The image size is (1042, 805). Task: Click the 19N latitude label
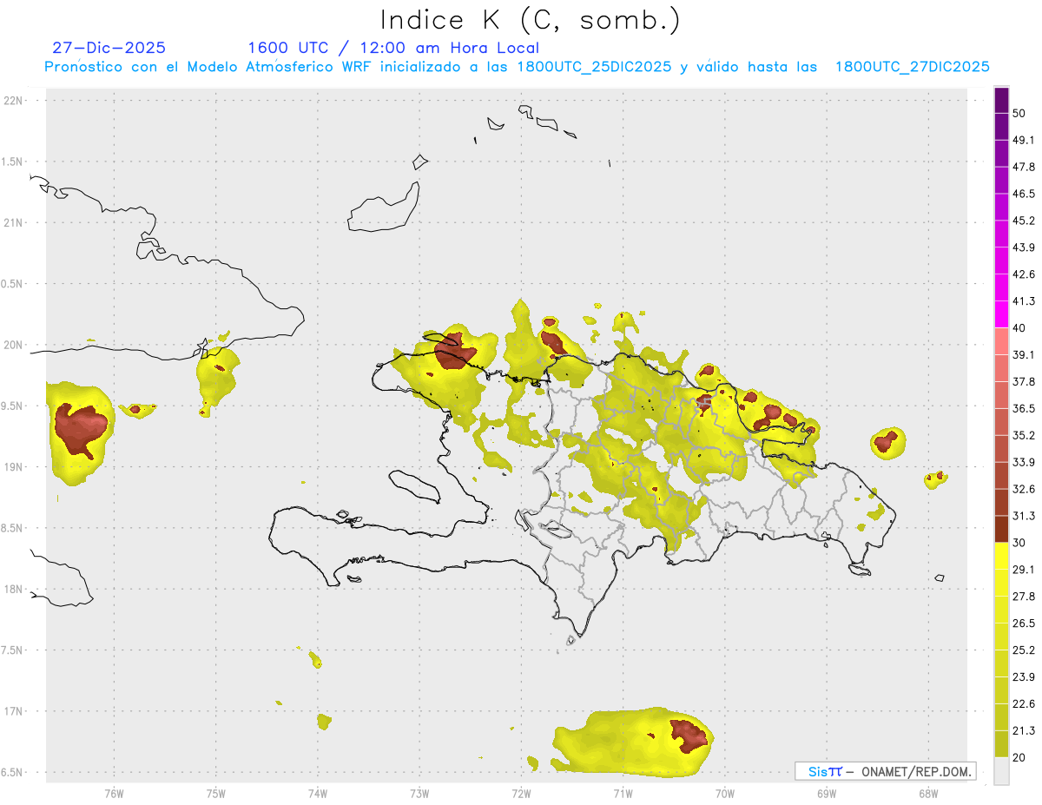tap(15, 467)
